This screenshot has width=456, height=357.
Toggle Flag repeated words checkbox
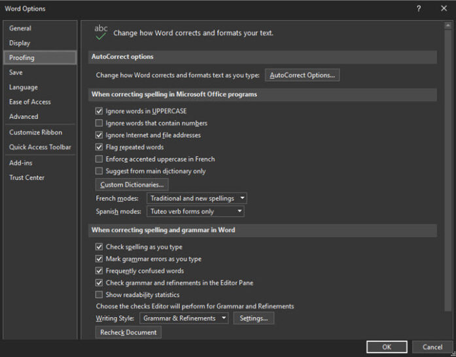coord(99,147)
